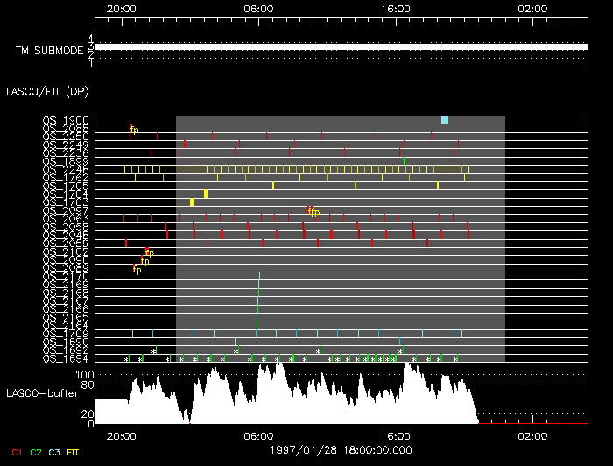This screenshot has height=466, width=613.
Task: Click the OS_1694 row label
Action: 65,358
